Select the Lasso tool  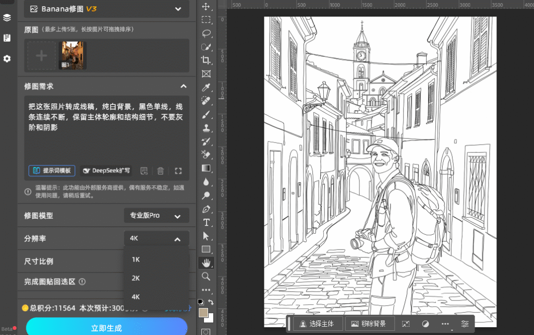(205, 33)
